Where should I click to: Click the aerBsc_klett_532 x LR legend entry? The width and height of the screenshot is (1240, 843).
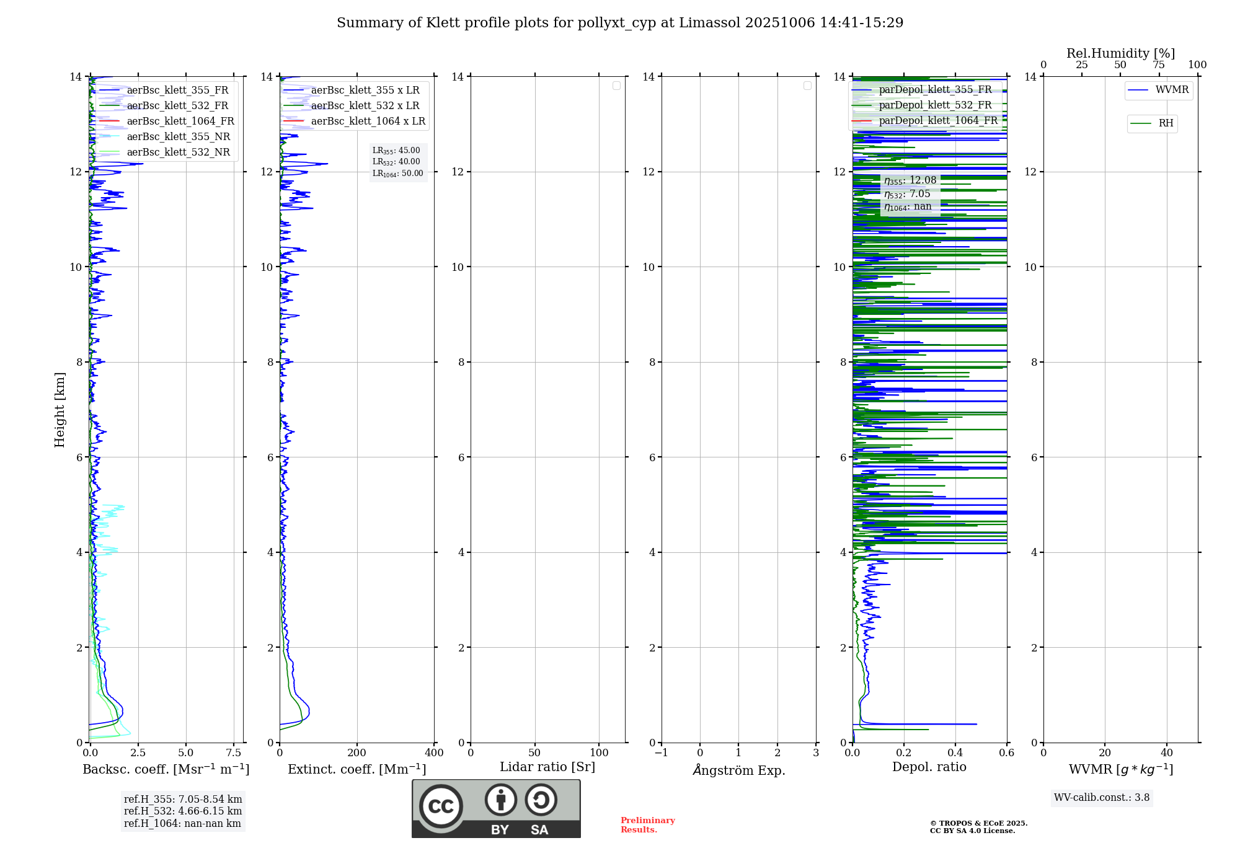point(365,106)
